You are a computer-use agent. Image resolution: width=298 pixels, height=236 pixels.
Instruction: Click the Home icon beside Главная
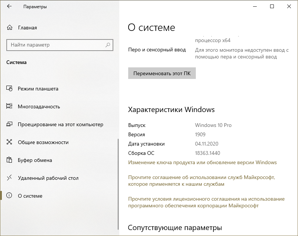10,28
